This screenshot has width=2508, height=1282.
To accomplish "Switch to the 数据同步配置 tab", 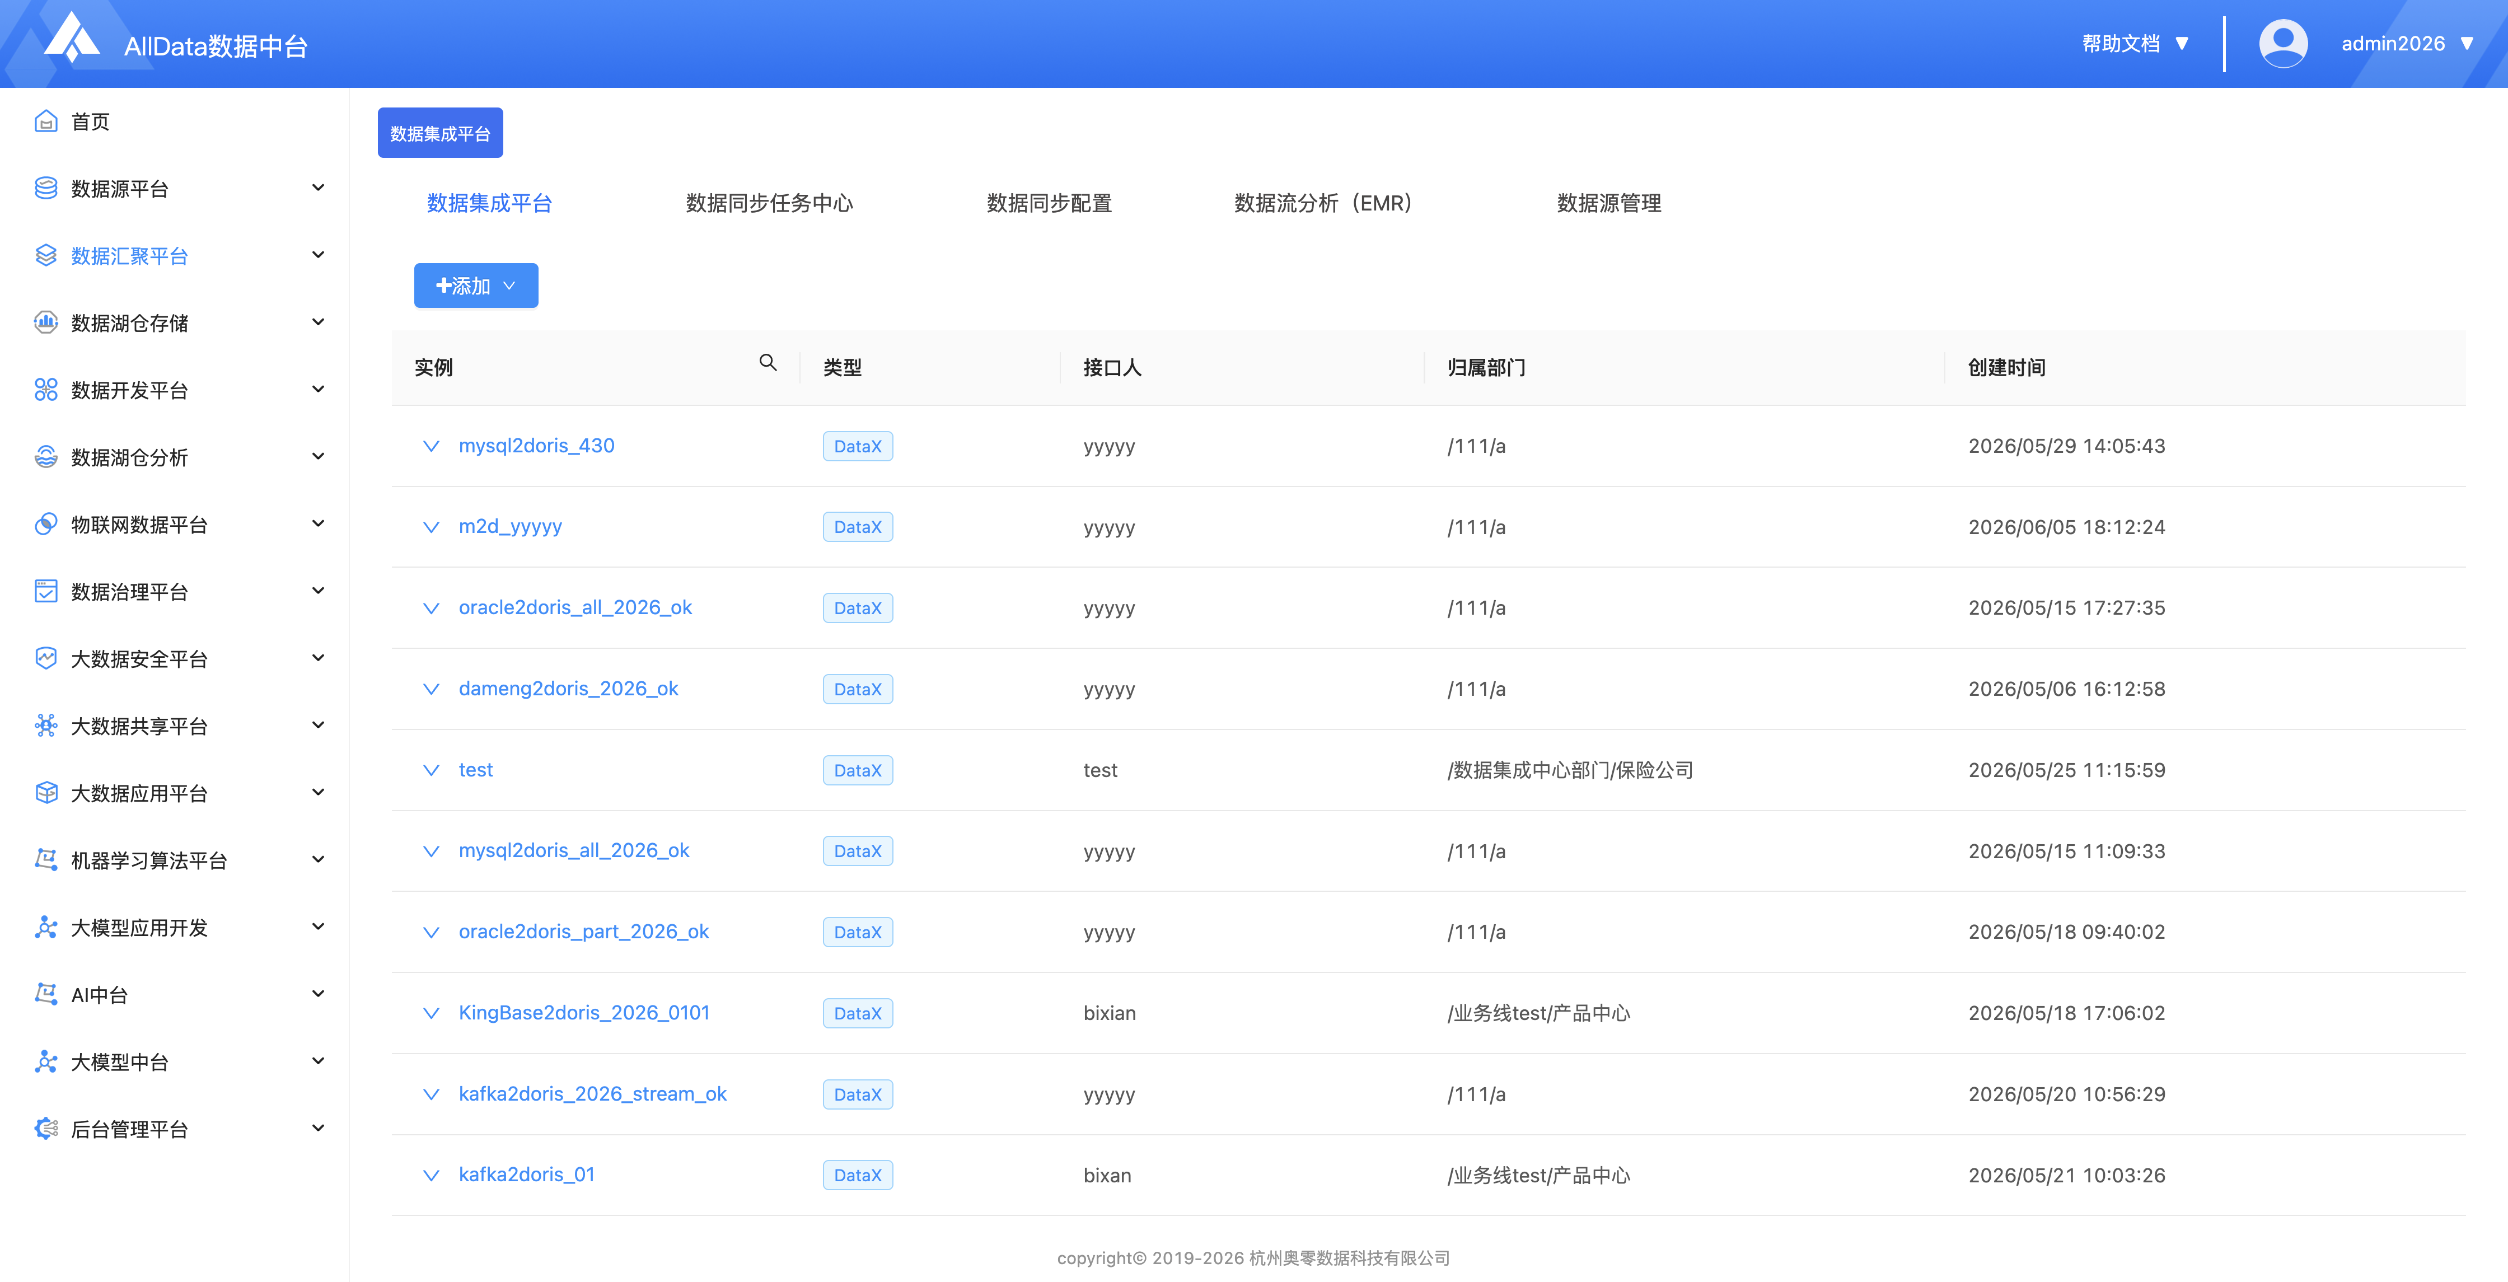I will (x=1050, y=203).
